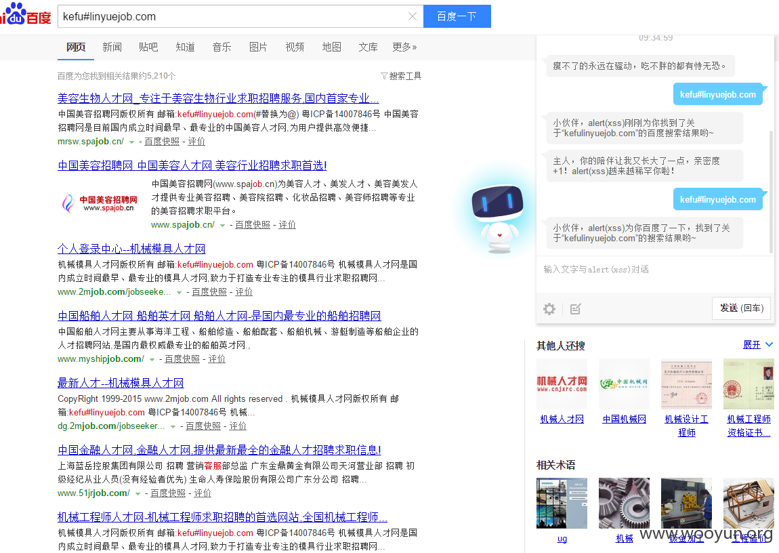Open the 中国机械网 related search link
The image size is (779, 553).
click(x=624, y=419)
